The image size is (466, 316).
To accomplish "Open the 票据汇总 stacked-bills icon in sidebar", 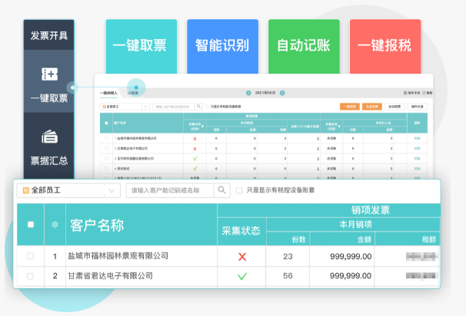I will pyautogui.click(x=49, y=137).
